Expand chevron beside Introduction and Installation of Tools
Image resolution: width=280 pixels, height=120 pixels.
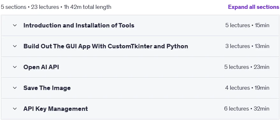tap(15, 25)
